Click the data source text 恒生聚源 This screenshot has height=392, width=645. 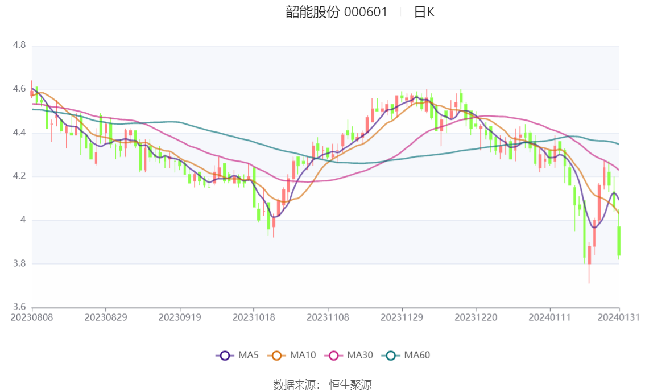click(x=350, y=385)
